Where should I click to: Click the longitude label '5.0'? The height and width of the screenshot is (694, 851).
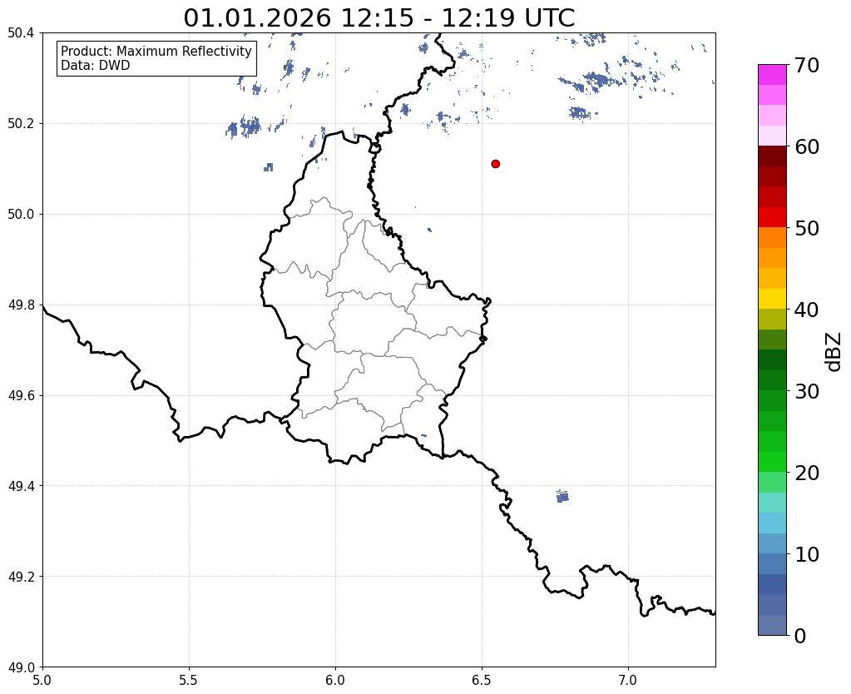(x=42, y=681)
